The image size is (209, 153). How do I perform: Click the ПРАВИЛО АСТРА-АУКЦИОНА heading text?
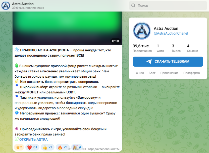click(x=44, y=50)
